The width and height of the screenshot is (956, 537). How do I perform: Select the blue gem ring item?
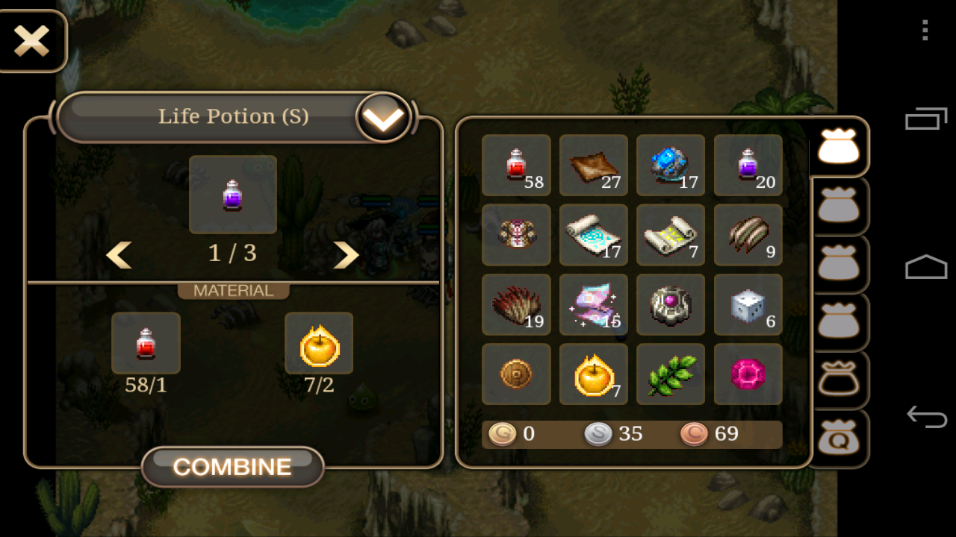click(671, 165)
